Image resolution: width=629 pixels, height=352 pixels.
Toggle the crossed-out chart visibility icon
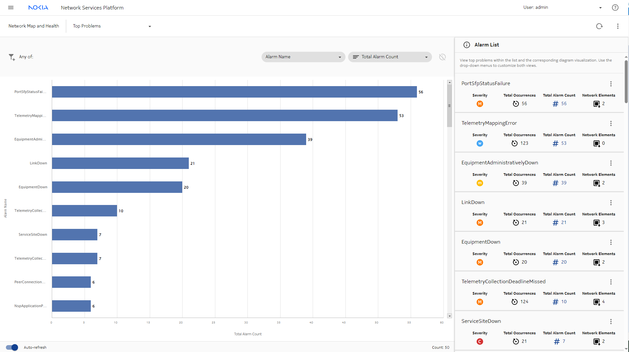point(442,57)
